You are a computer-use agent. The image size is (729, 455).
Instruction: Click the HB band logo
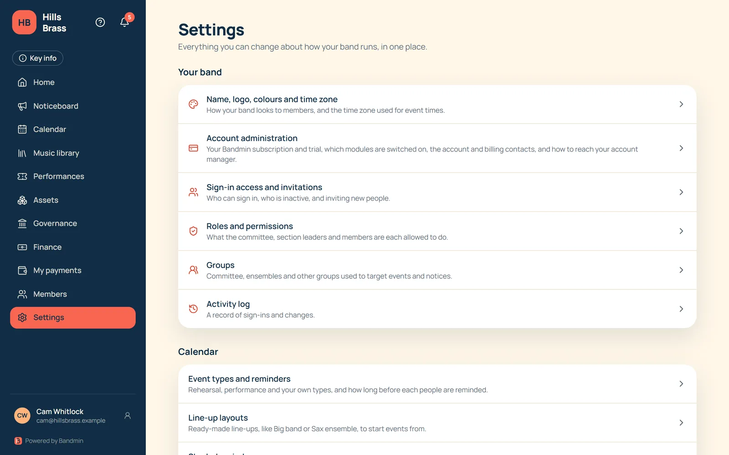[x=24, y=22]
